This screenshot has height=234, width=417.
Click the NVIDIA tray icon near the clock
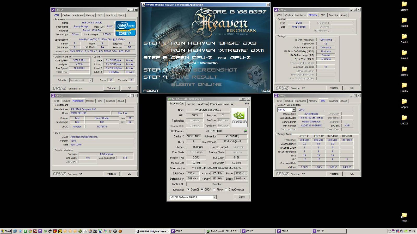coord(406,231)
